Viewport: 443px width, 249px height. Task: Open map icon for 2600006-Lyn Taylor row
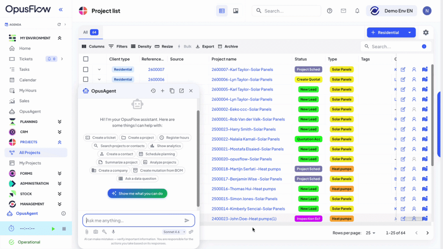tap(425, 80)
